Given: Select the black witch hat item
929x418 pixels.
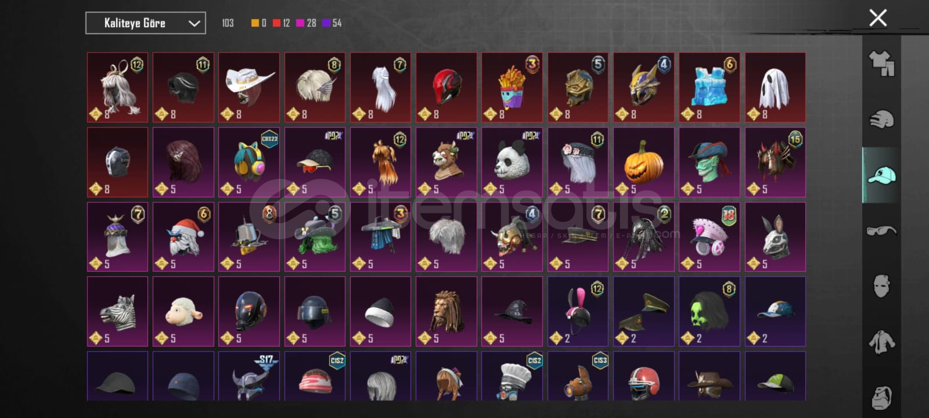Looking at the screenshot, I should pyautogui.click(x=512, y=311).
